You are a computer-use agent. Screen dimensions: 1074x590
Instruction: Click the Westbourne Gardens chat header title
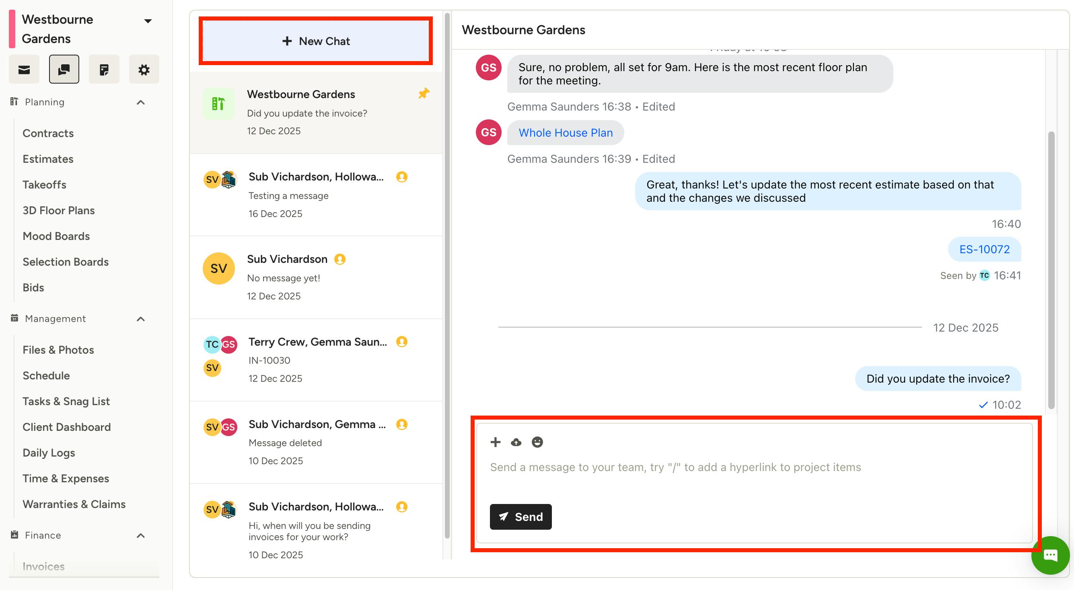coord(523,30)
